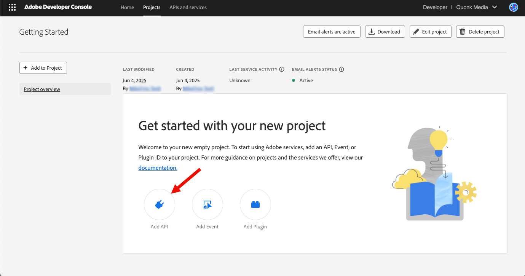525x276 pixels.
Task: Click the user avatar in top right
Action: coord(513,7)
